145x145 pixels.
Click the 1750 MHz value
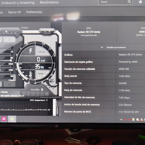tap(125, 90)
